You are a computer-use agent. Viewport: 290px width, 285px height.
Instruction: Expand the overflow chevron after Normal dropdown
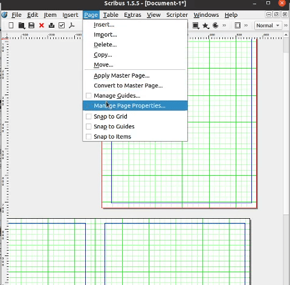click(286, 25)
